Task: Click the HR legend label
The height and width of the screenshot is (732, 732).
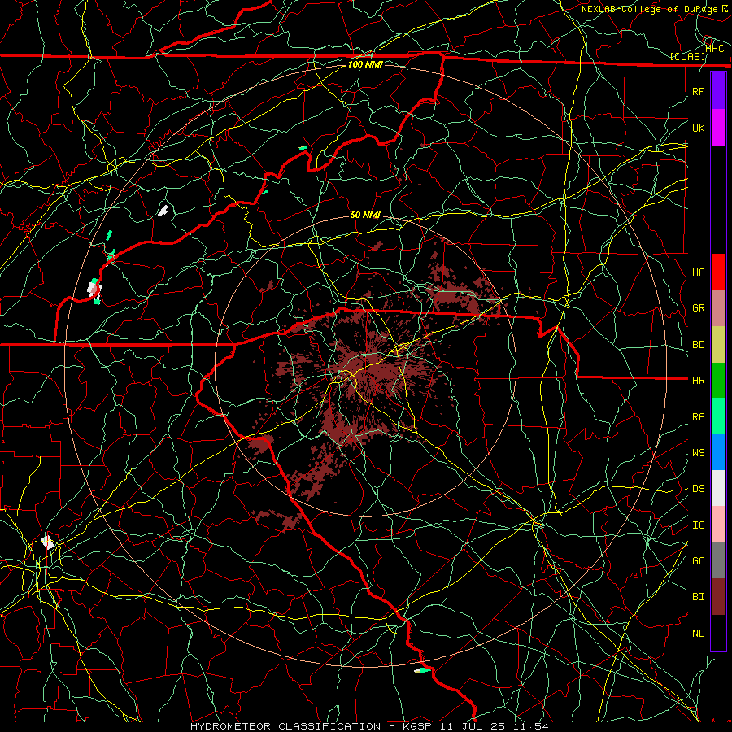Action: 698,381
